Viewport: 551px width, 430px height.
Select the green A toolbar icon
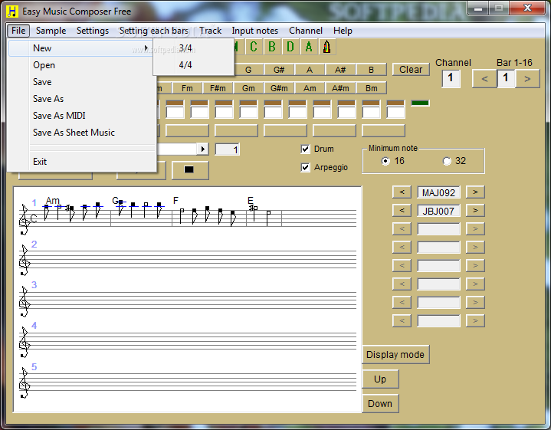[x=309, y=47]
